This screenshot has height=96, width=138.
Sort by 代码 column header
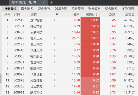[17, 15]
